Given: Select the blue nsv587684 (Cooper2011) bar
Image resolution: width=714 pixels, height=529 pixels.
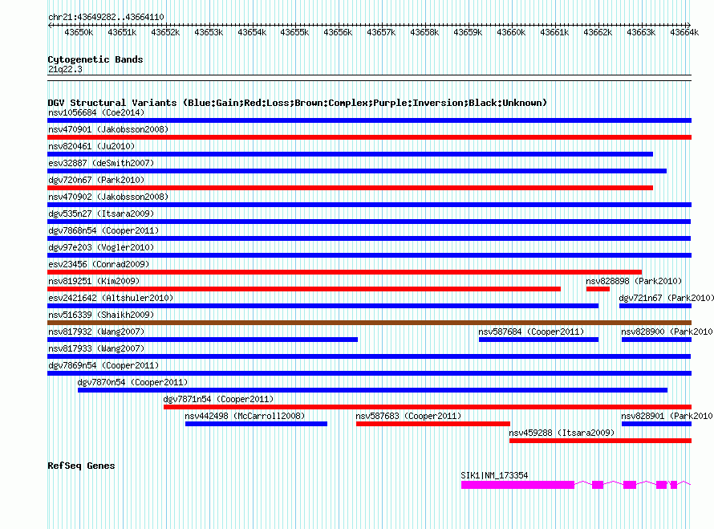Looking at the screenshot, I should (x=538, y=340).
